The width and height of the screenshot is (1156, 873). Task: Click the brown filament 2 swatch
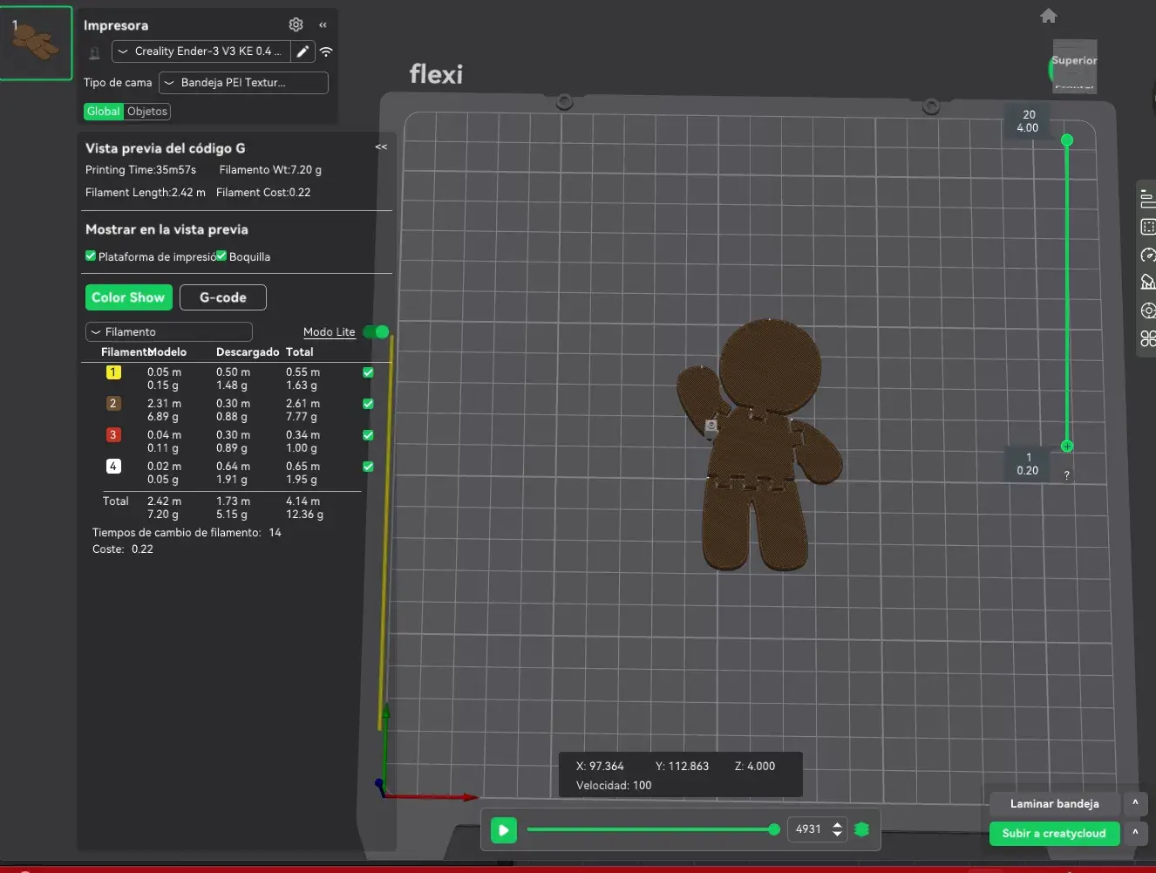113,404
